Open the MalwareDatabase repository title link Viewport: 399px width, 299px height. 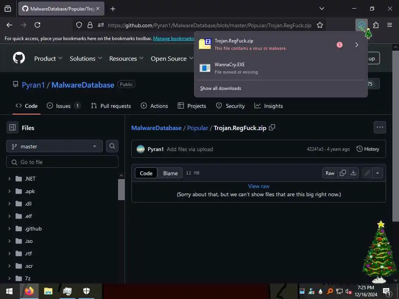pyautogui.click(x=83, y=85)
